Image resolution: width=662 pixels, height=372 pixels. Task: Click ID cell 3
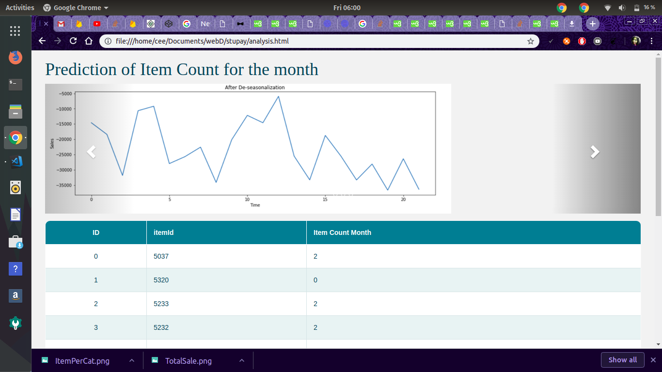(x=96, y=327)
